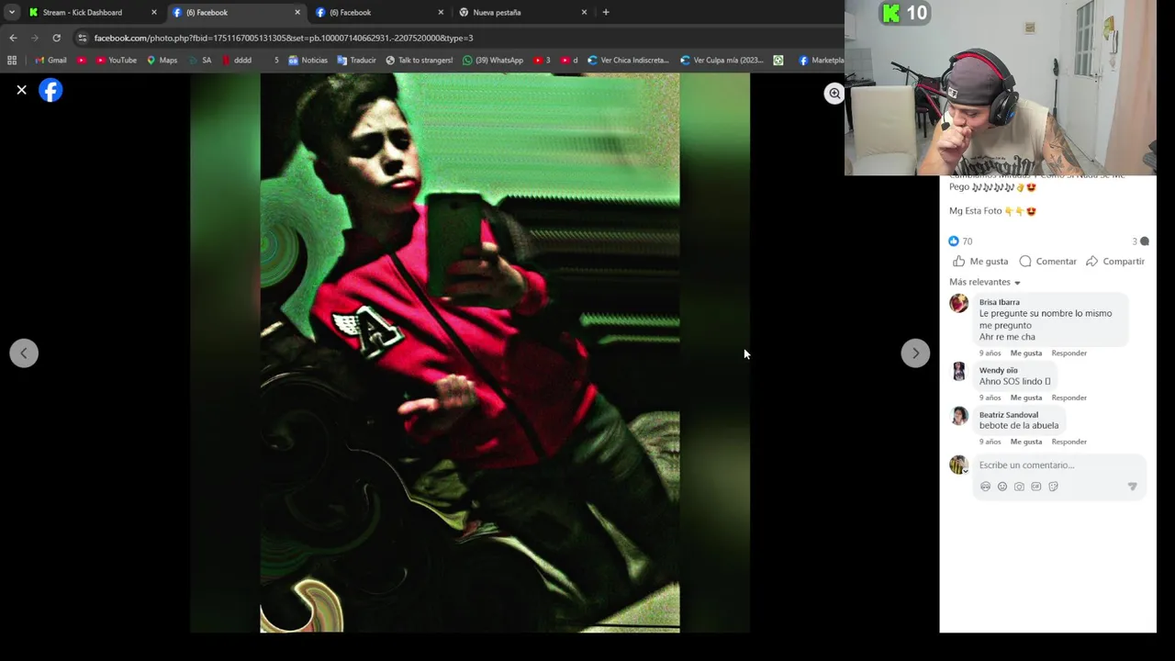This screenshot has height=661, width=1175.
Task: Open Wendy's profile name link
Action: 998,370
